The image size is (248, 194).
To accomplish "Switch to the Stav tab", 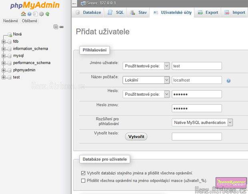I will click(x=138, y=12).
